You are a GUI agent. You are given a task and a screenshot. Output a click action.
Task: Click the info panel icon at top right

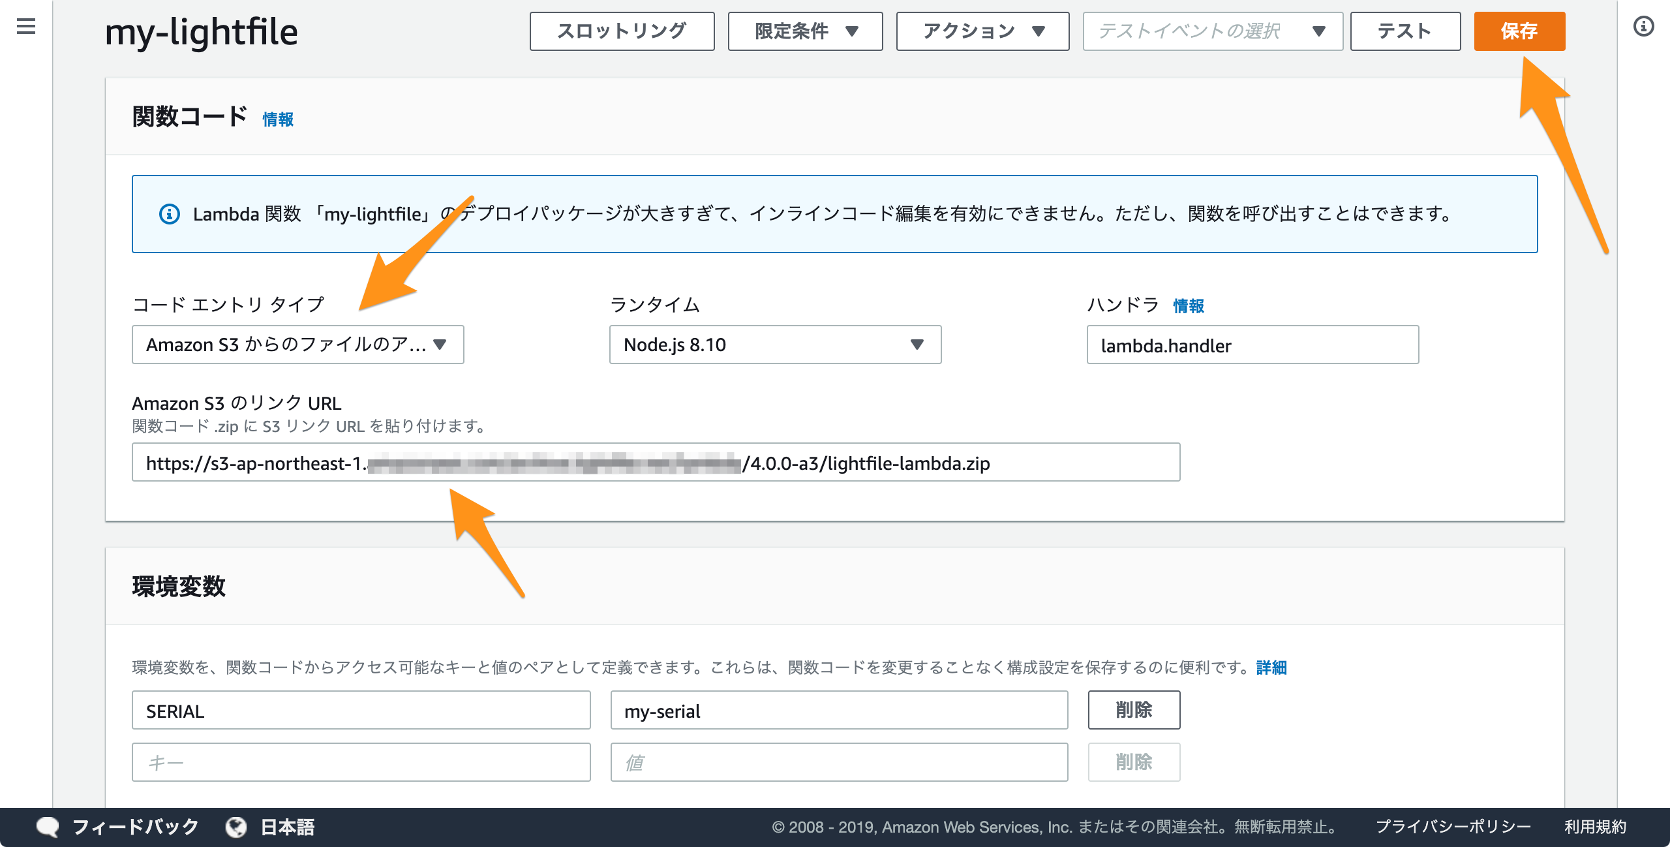point(1643,26)
